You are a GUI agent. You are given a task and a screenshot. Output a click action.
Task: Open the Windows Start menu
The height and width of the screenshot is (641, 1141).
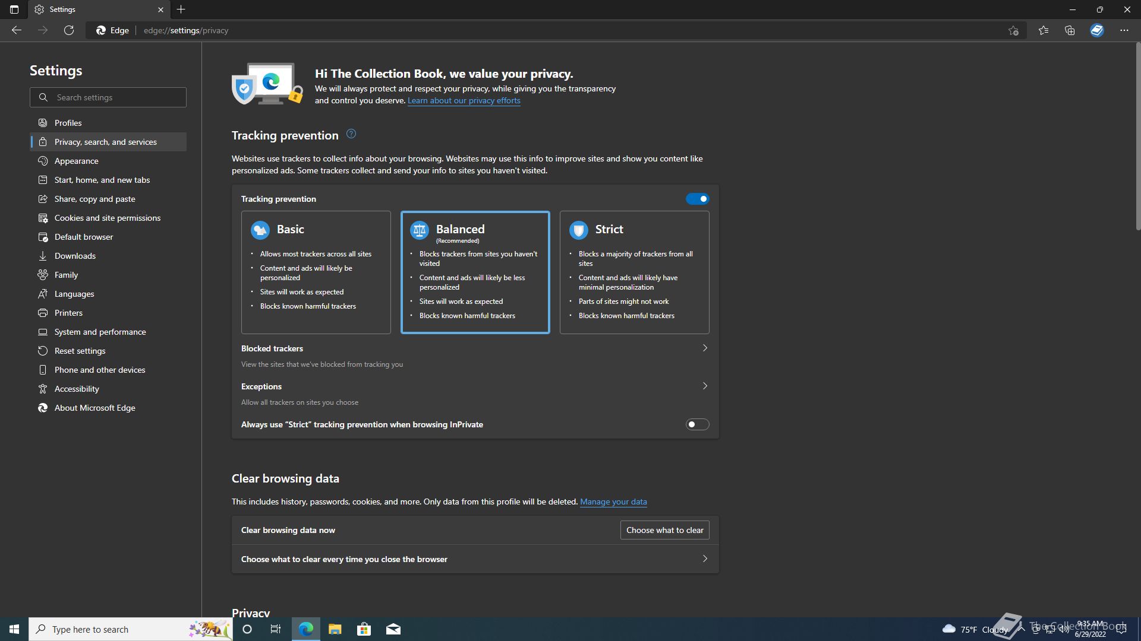[x=14, y=629]
